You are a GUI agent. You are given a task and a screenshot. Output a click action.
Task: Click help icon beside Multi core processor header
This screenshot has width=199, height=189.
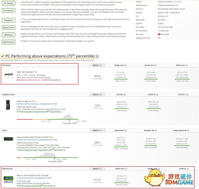(186, 65)
